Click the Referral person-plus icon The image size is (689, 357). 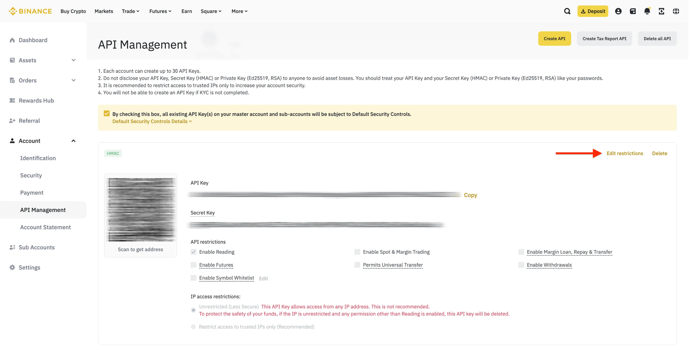tap(12, 121)
